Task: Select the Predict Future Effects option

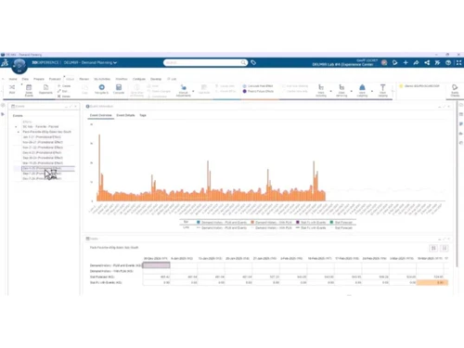Action: [x=258, y=91]
